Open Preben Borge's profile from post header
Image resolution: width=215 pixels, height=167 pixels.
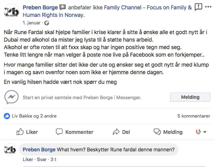tap(40, 8)
